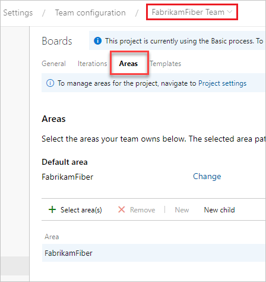Click Change next to default area
Viewport: 266px width, 282px height.
pos(207,176)
